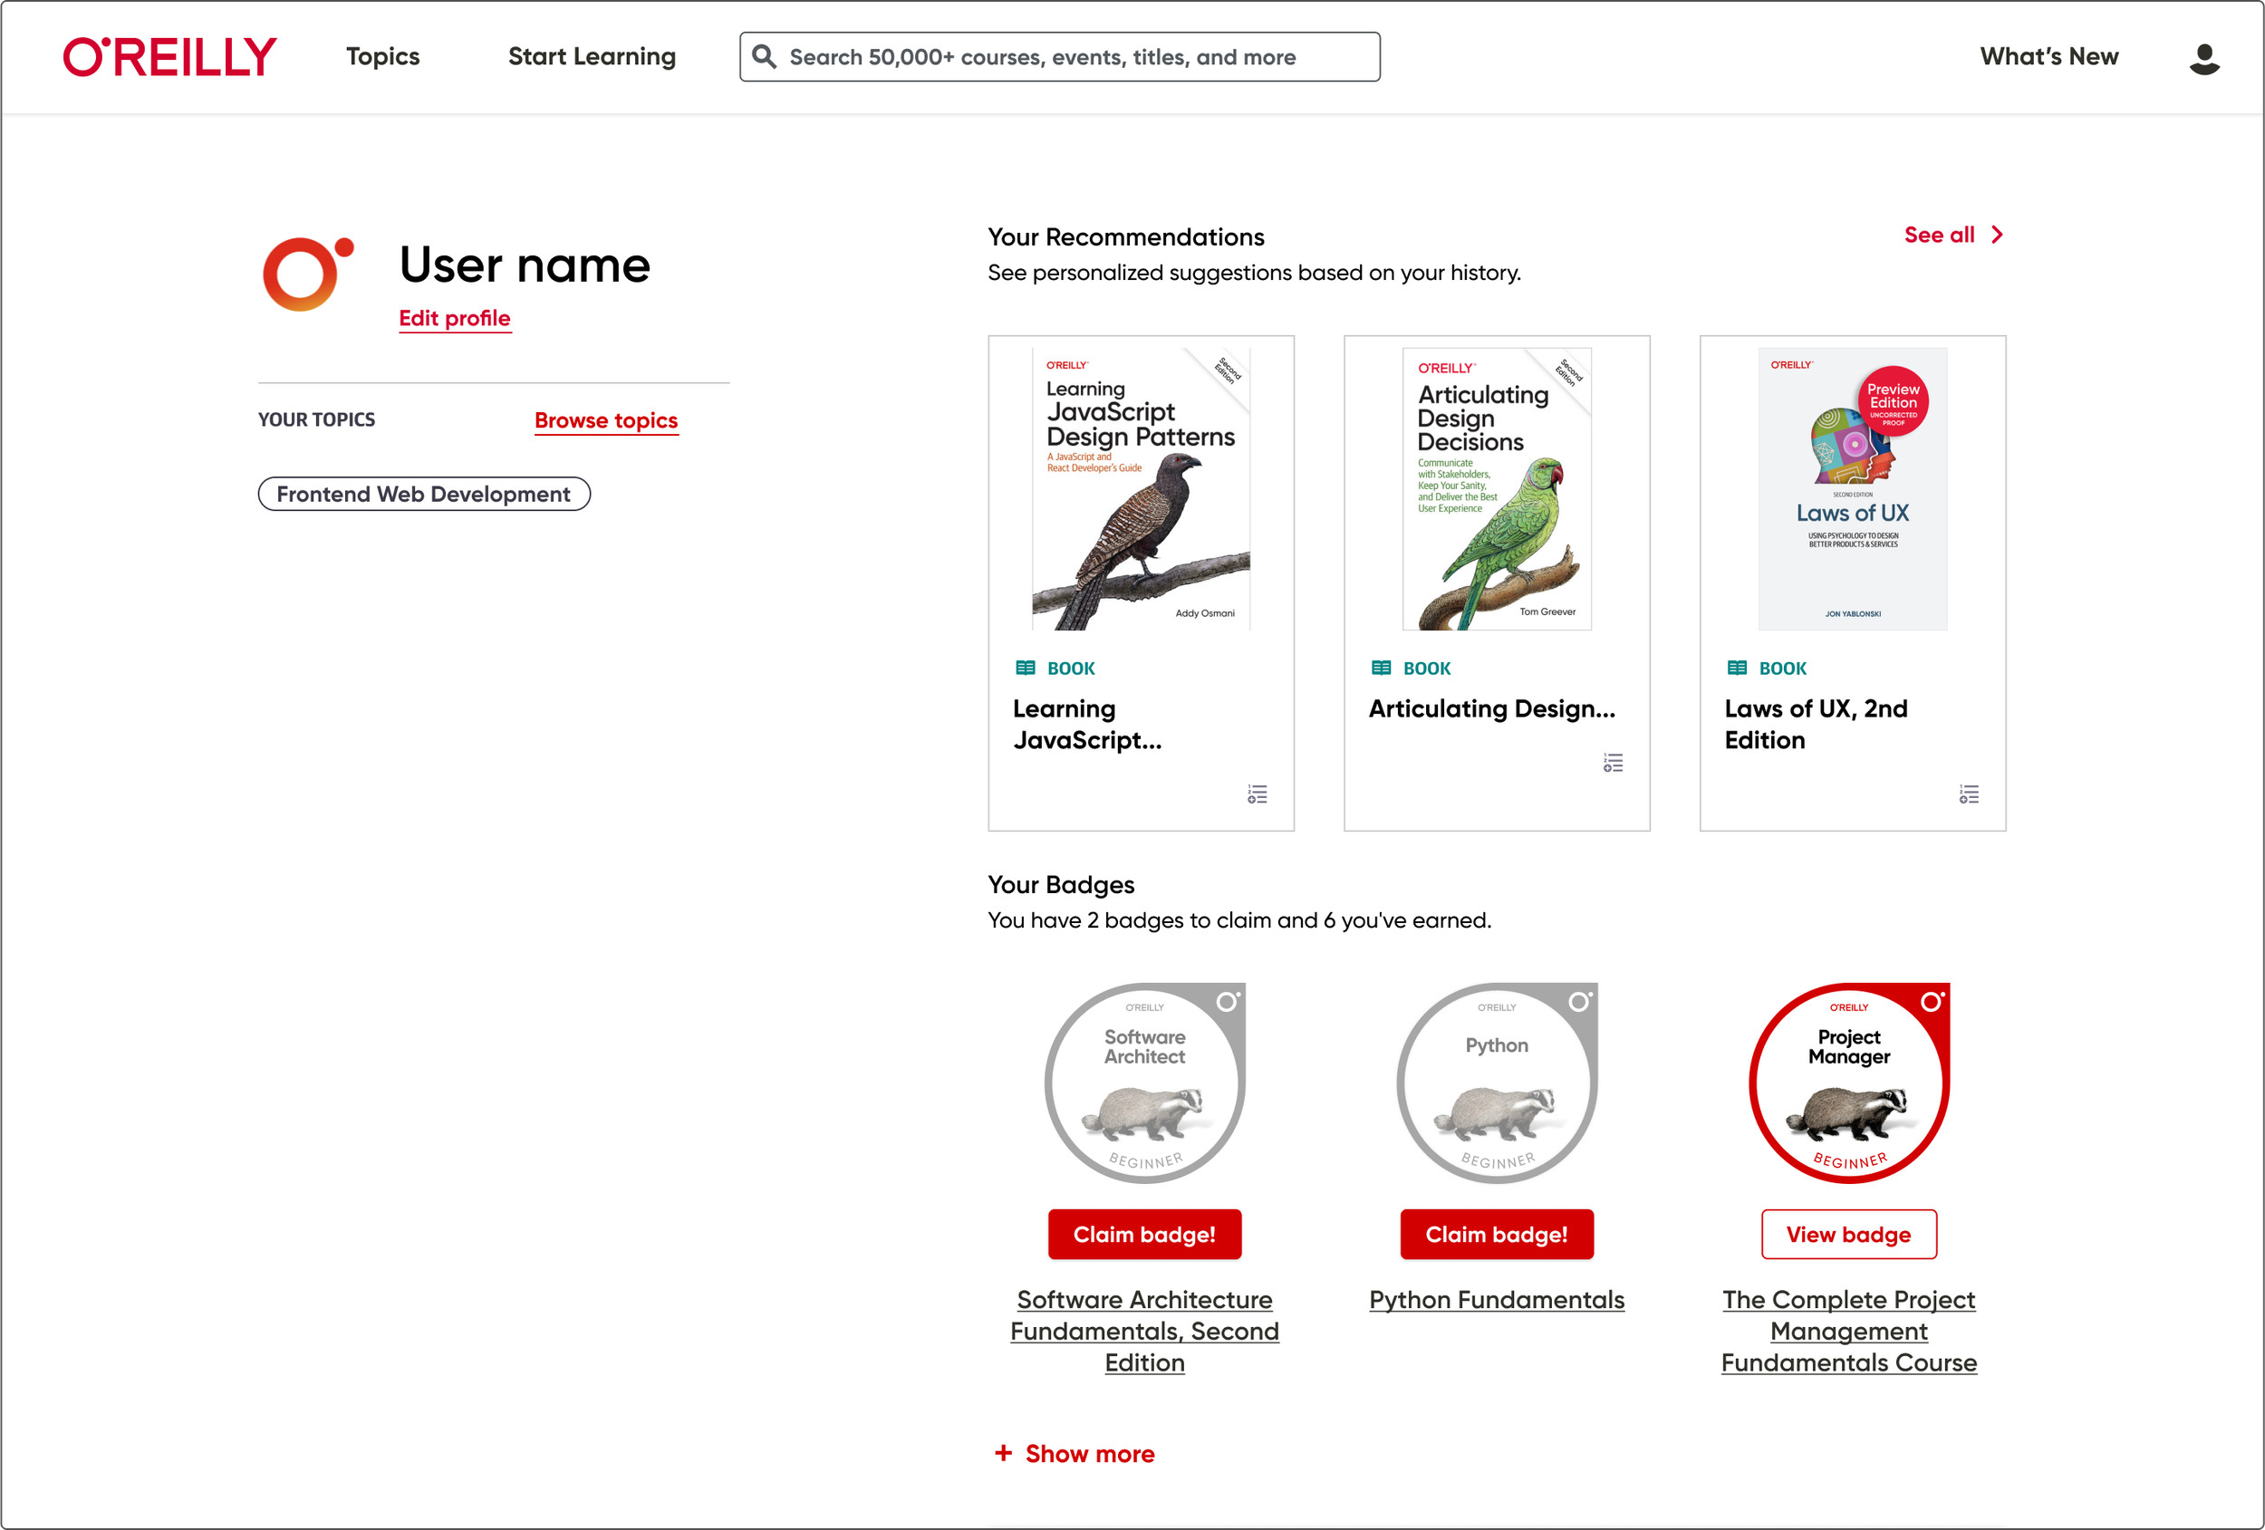Click the user account icon
This screenshot has width=2265, height=1530.
pyautogui.click(x=2203, y=59)
